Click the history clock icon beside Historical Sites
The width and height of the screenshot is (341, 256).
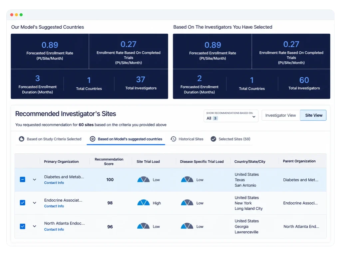click(x=173, y=139)
